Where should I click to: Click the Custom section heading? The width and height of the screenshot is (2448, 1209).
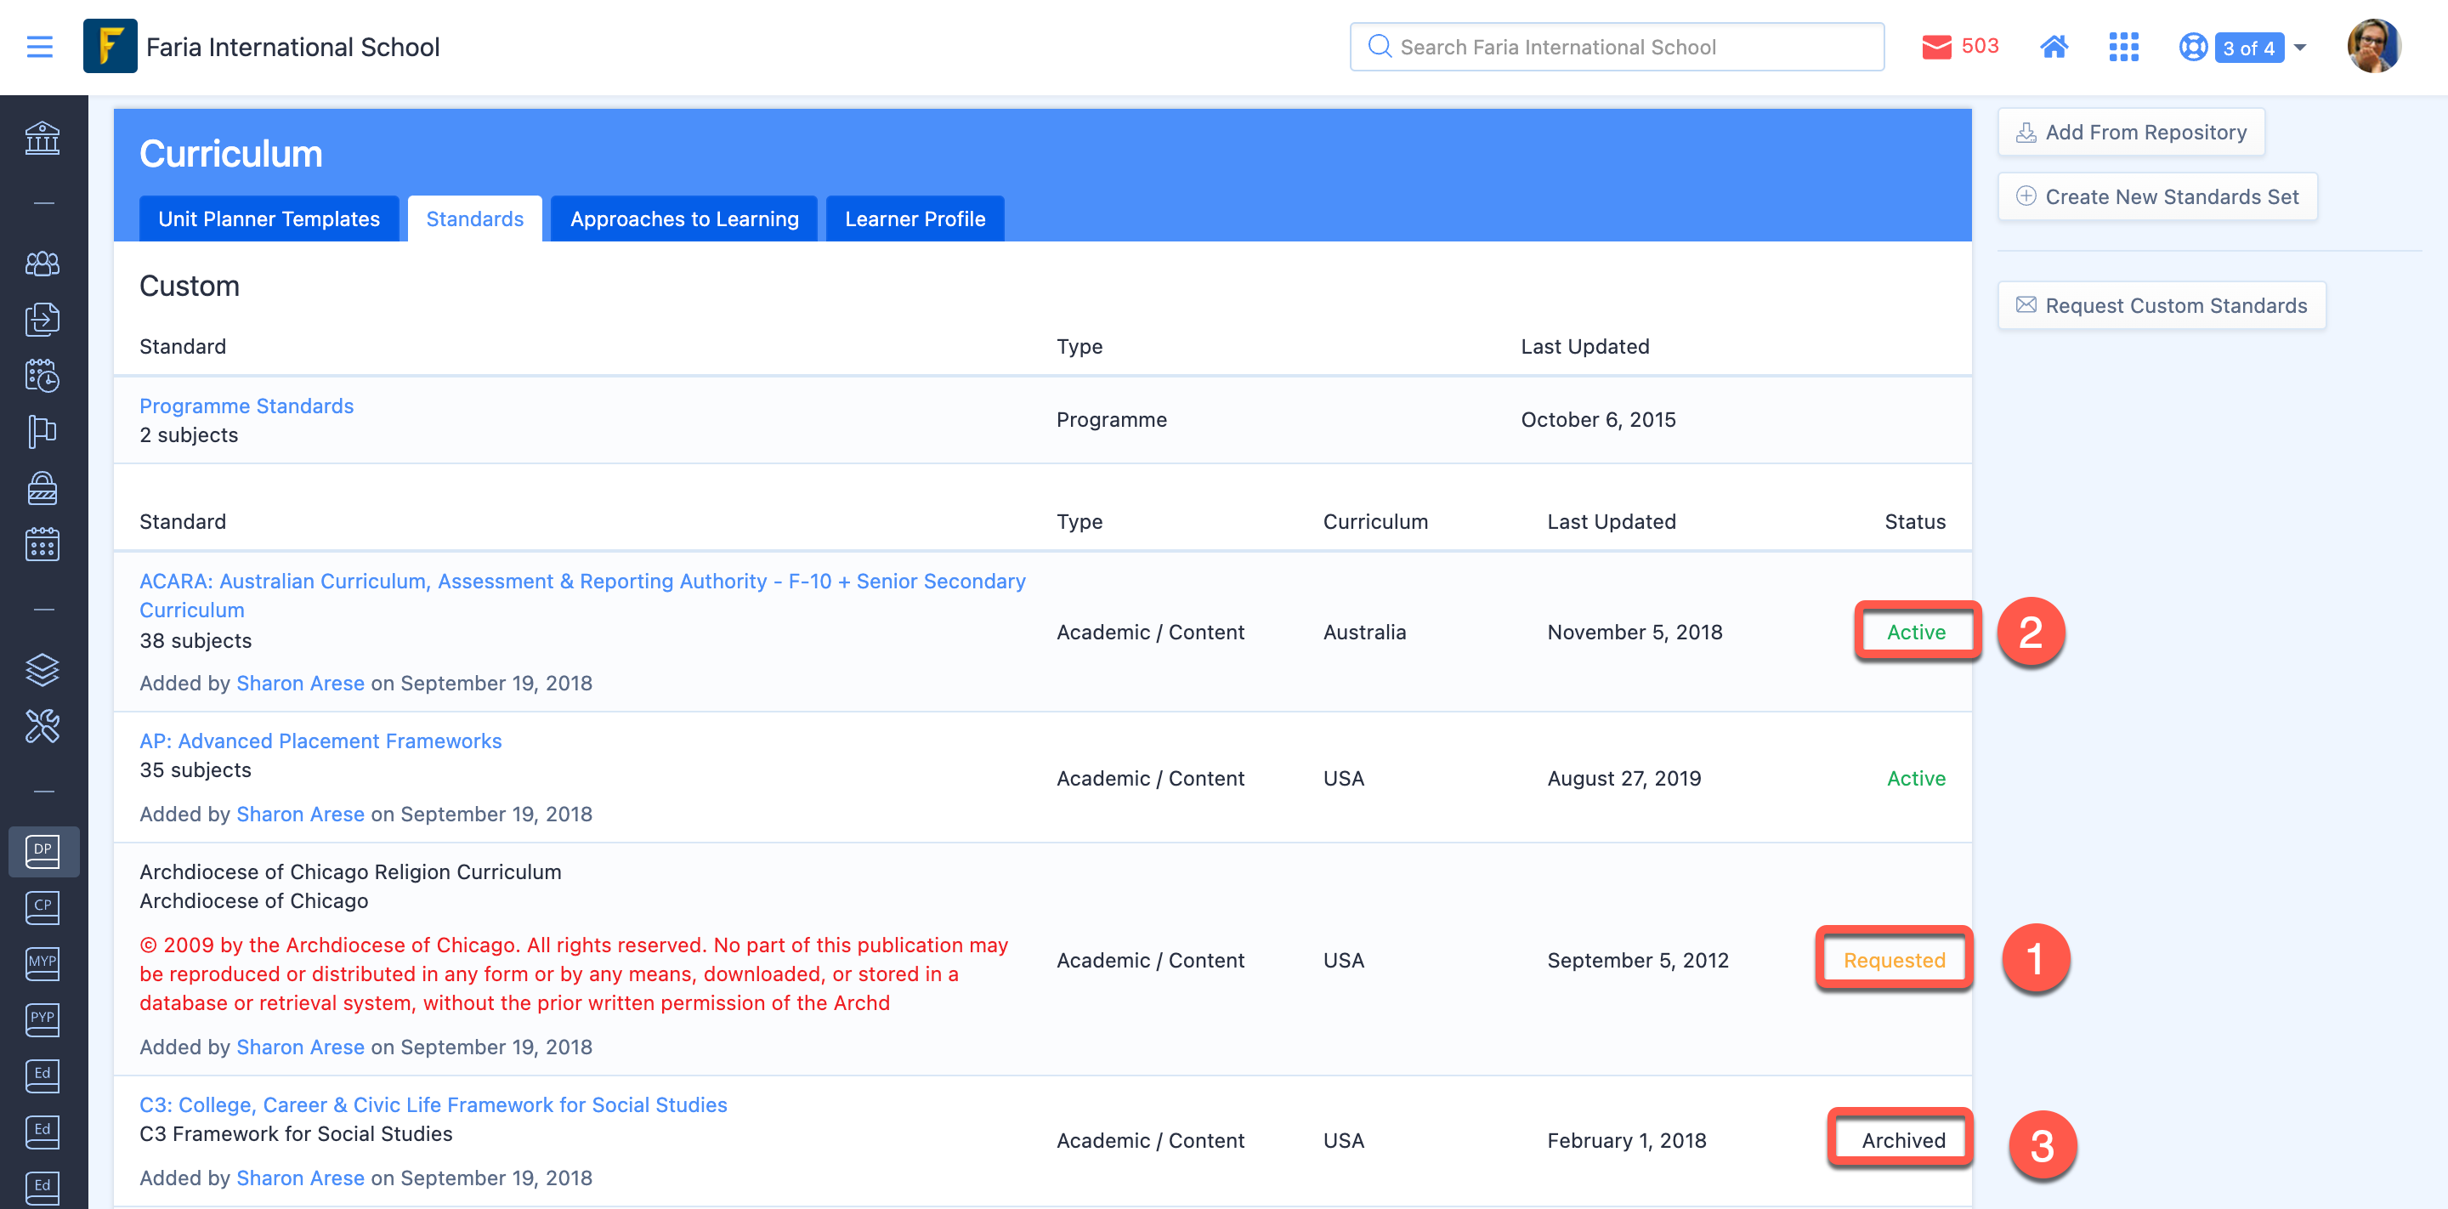(189, 285)
